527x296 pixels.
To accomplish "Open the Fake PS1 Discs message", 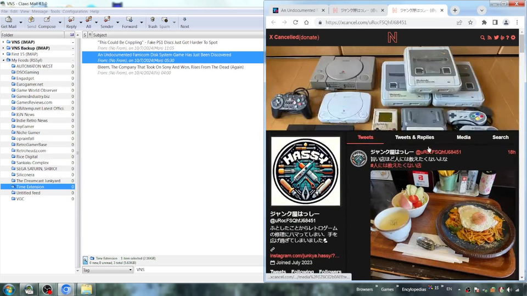I will (173, 45).
